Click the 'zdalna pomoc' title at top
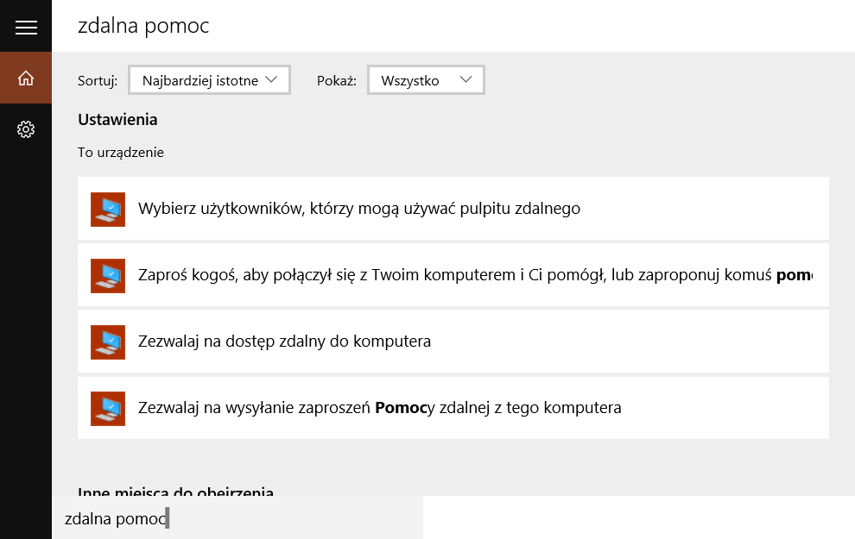Image resolution: width=855 pixels, height=539 pixels. point(143,26)
